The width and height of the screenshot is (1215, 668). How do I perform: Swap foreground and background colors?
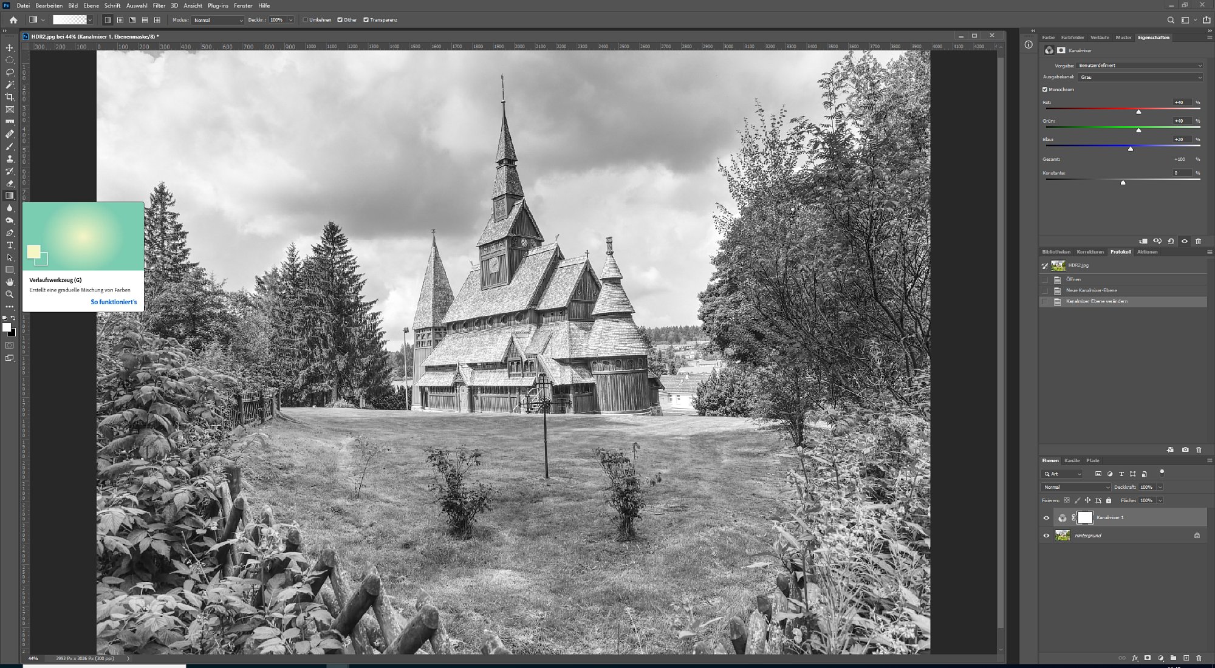(x=13, y=318)
